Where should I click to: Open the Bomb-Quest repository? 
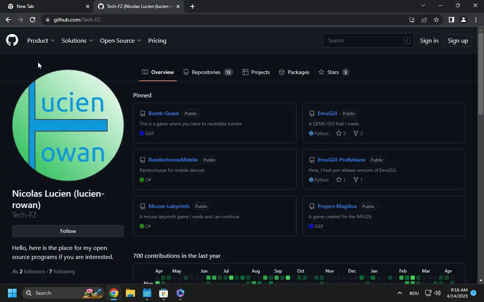click(x=164, y=113)
